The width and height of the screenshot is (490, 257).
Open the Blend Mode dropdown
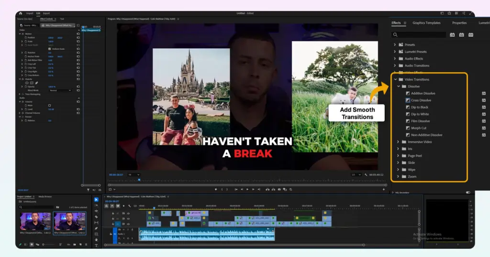60,90
